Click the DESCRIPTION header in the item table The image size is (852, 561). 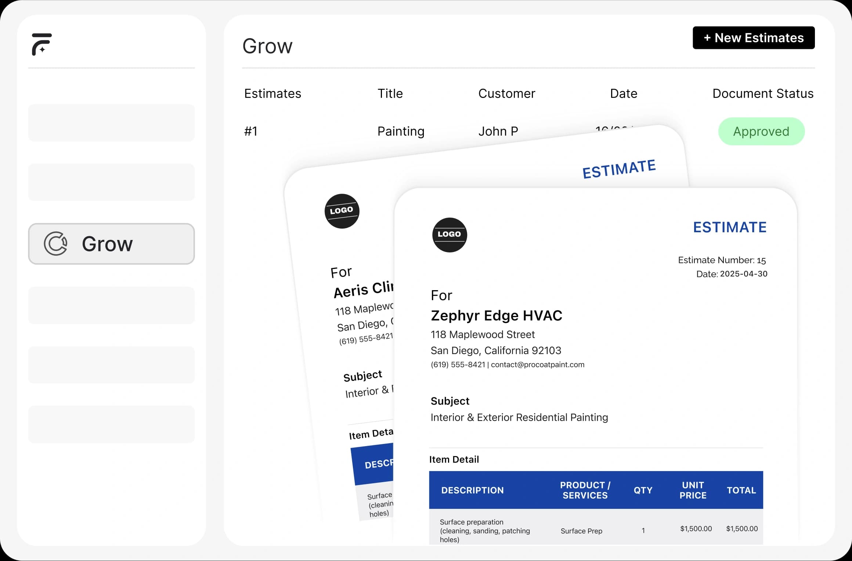[x=472, y=490]
